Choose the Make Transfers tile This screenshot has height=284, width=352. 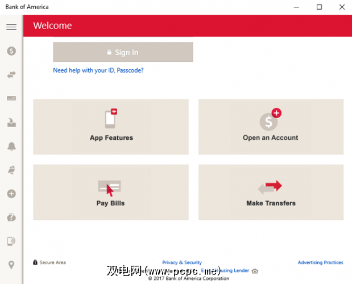(271, 192)
